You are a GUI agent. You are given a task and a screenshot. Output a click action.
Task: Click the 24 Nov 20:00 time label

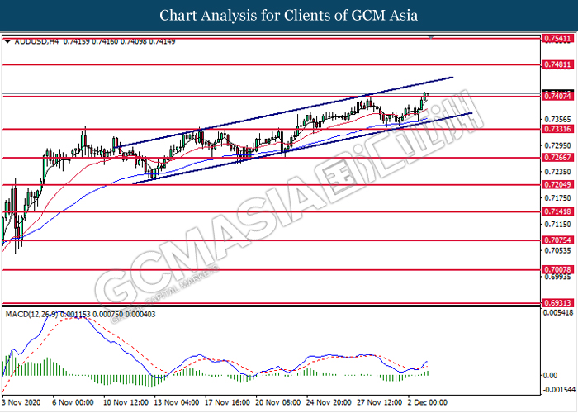329,402
